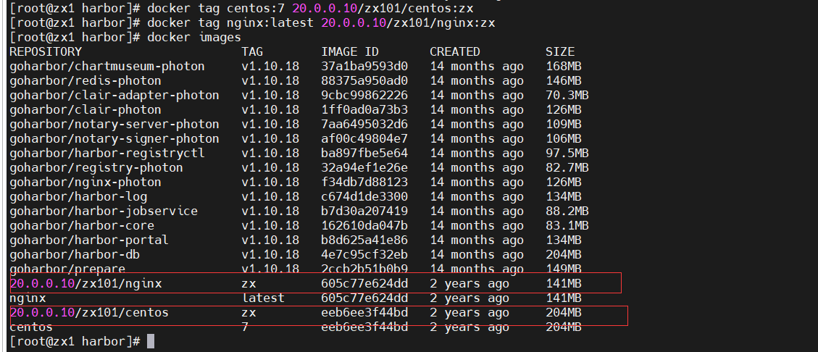Select the plain centos repository name
Image resolution: width=818 pixels, height=352 pixels.
[x=30, y=327]
